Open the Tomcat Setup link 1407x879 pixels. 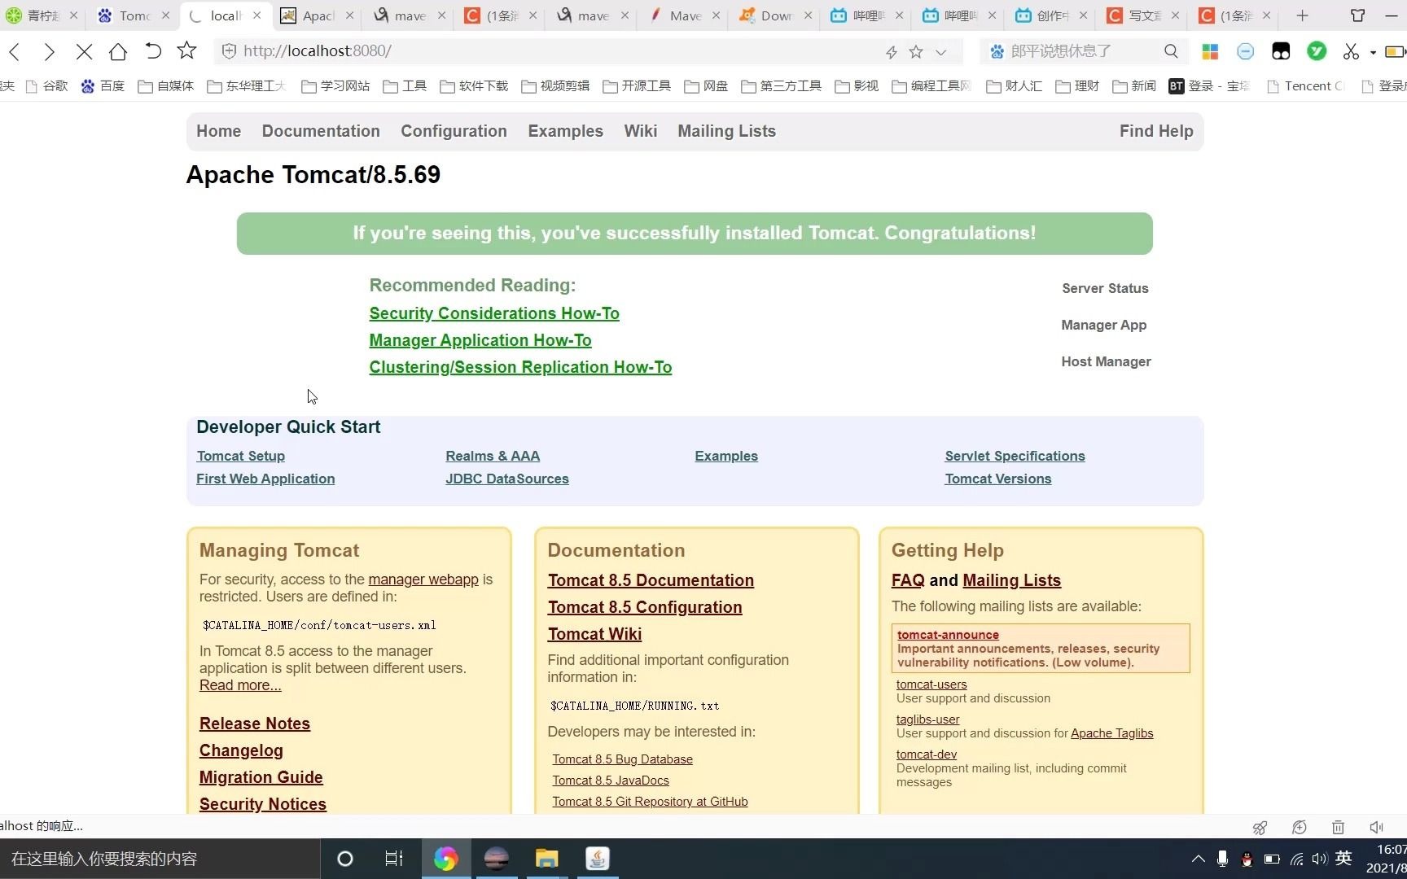(240, 456)
